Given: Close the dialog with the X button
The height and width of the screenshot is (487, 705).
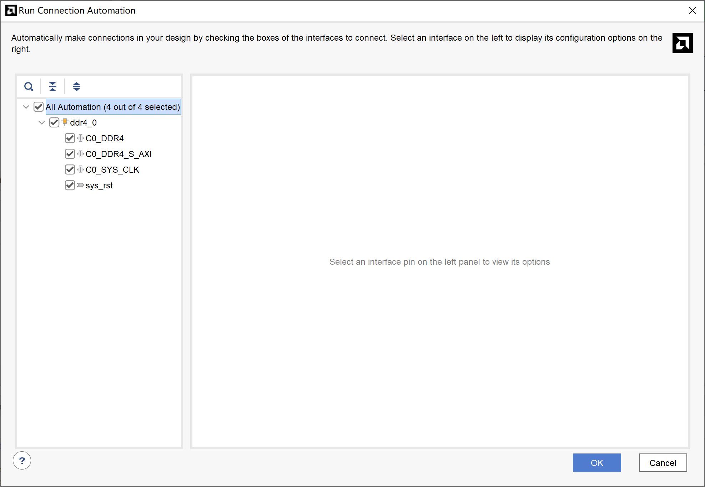Looking at the screenshot, I should pos(693,10).
